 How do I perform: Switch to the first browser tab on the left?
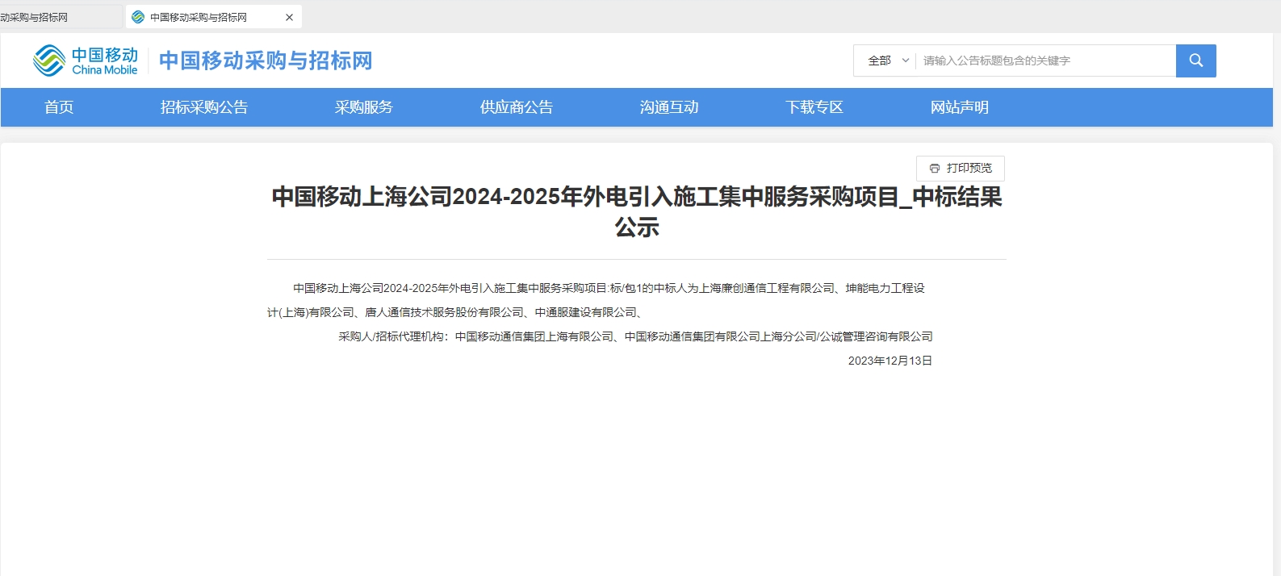tap(60, 17)
